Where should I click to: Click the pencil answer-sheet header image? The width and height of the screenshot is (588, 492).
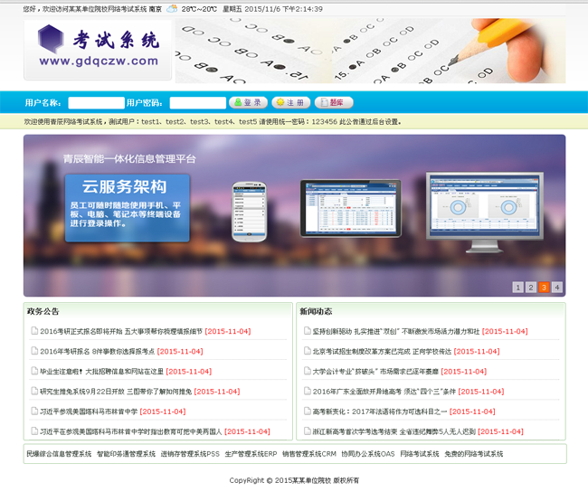[370, 51]
